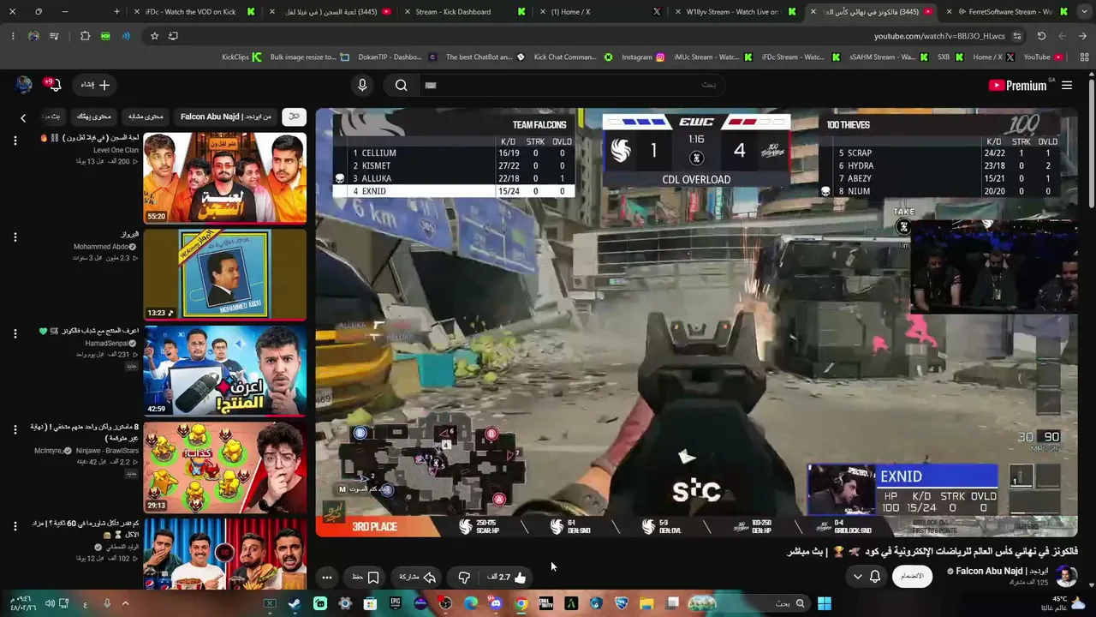Open a new browser tab

(x=117, y=12)
